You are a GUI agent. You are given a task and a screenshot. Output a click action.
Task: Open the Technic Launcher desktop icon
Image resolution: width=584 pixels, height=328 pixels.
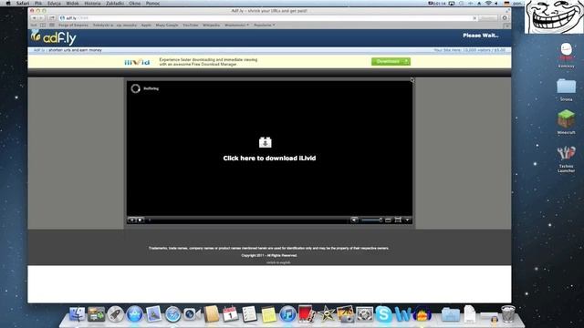click(x=566, y=159)
